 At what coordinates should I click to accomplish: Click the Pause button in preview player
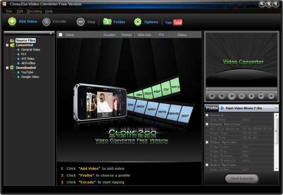click(241, 96)
